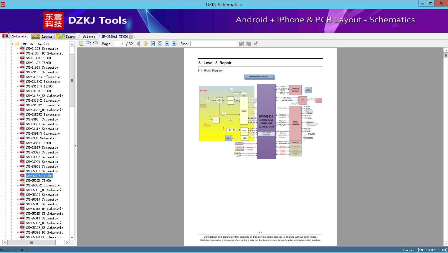Select SM-G386T TSHOO entry
Image resolution: width=448 pixels, height=253 pixels.
point(38,143)
